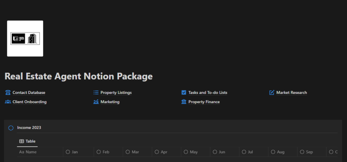Click the Property Finance bank icon

click(184, 102)
